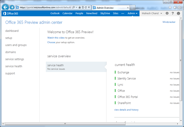The width and height of the screenshot is (184, 127).
Task: Select the service health No service issues panel
Action: [x=76, y=67]
